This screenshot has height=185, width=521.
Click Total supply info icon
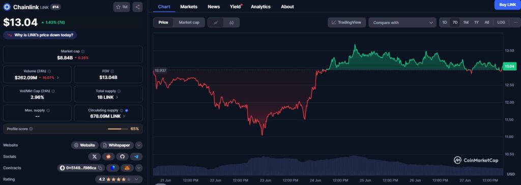click(119, 90)
